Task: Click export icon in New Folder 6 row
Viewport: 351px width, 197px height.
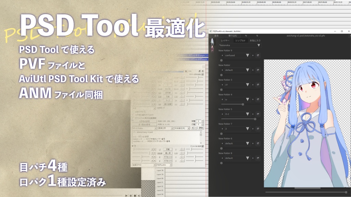Action: [258, 143]
